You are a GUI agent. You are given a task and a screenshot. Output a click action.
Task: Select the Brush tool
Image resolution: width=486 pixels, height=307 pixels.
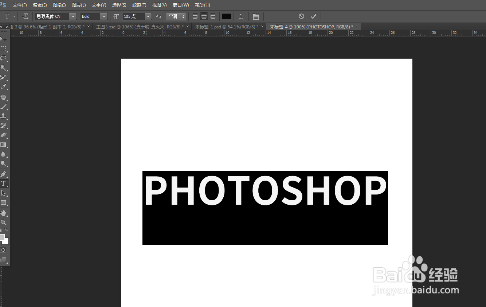[x=4, y=107]
